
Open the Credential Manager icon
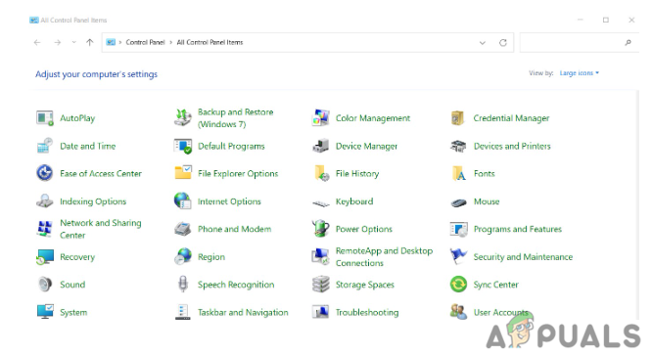pyautogui.click(x=458, y=118)
